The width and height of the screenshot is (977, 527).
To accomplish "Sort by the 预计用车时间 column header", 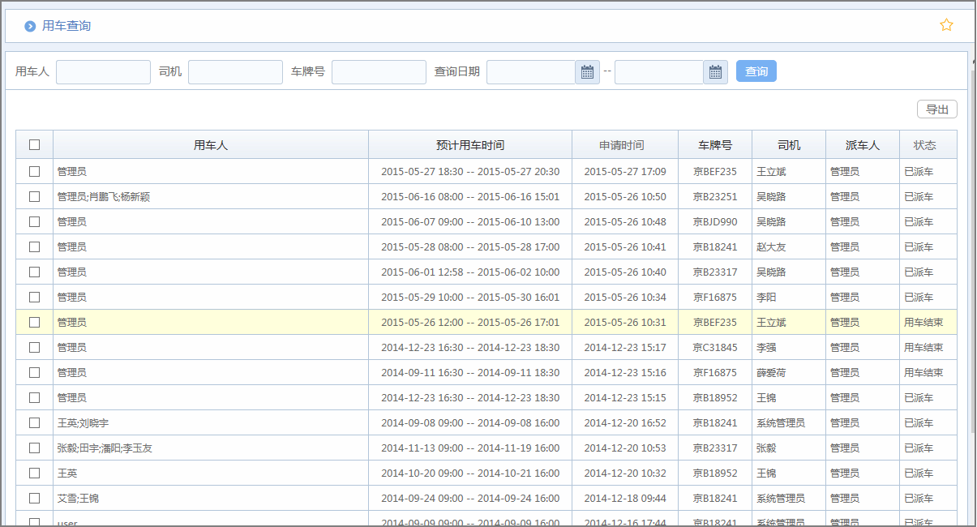I will click(470, 145).
